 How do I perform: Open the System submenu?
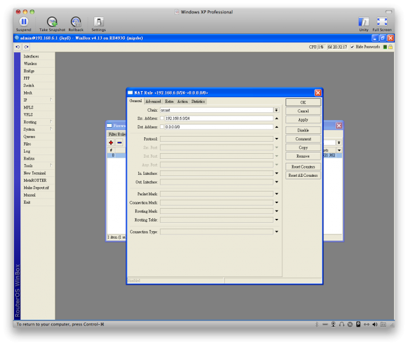(x=38, y=129)
